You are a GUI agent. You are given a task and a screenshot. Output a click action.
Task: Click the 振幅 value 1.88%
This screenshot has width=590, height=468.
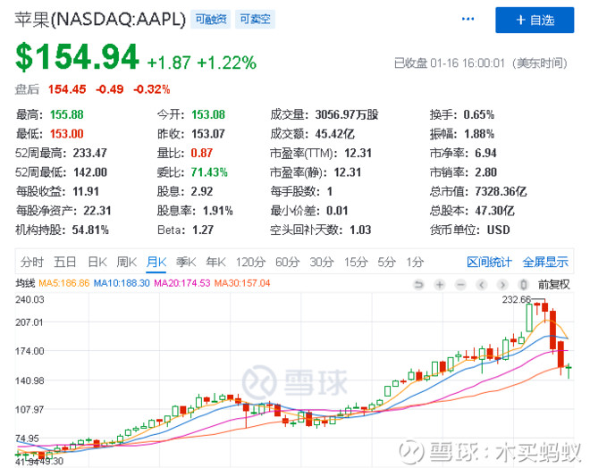click(x=479, y=133)
